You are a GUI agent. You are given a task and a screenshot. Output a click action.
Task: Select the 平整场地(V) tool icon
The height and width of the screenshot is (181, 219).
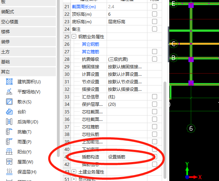(9, 92)
